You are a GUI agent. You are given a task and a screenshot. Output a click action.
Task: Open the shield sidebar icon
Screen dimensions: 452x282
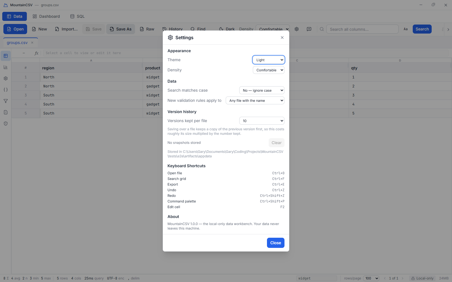coord(6,124)
